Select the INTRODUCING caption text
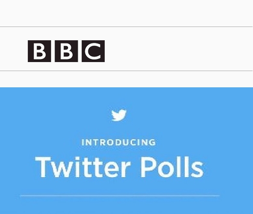 pos(119,143)
